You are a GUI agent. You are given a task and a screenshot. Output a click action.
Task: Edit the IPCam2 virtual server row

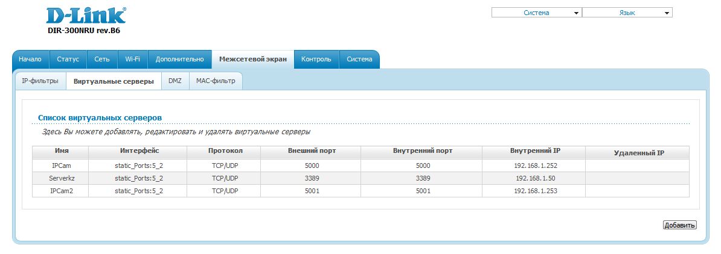[60, 191]
